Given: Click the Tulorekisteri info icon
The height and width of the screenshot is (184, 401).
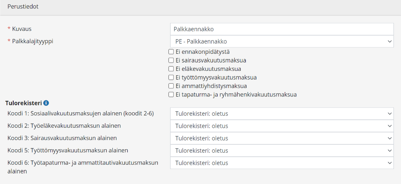Looking at the screenshot, I should pos(46,103).
